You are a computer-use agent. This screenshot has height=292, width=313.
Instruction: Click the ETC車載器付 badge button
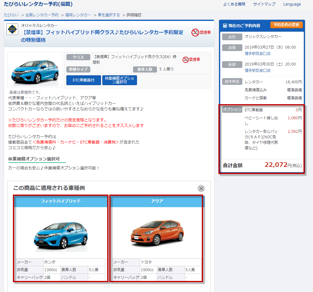pyautogui.click(x=84, y=80)
